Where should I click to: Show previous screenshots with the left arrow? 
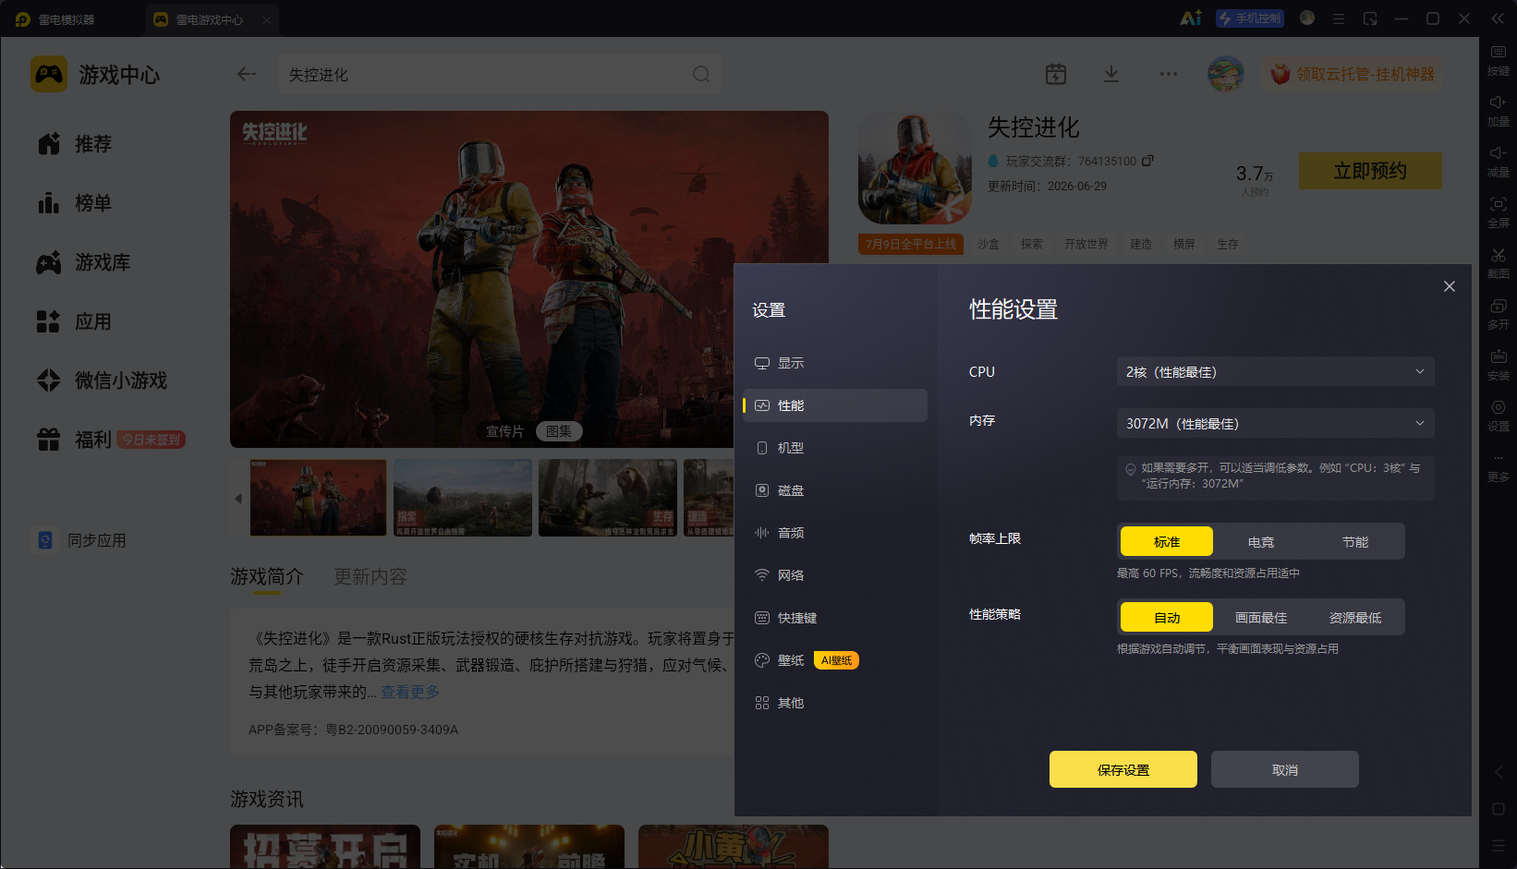(x=238, y=499)
